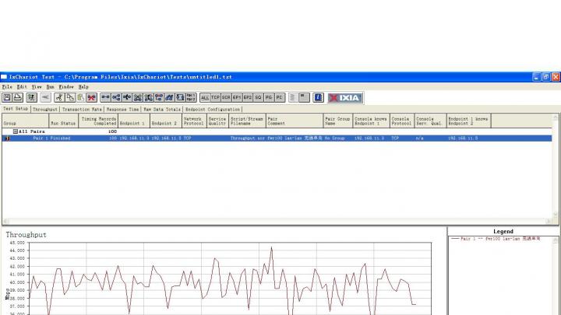
Task: Click the Group column header
Action: coord(26,121)
